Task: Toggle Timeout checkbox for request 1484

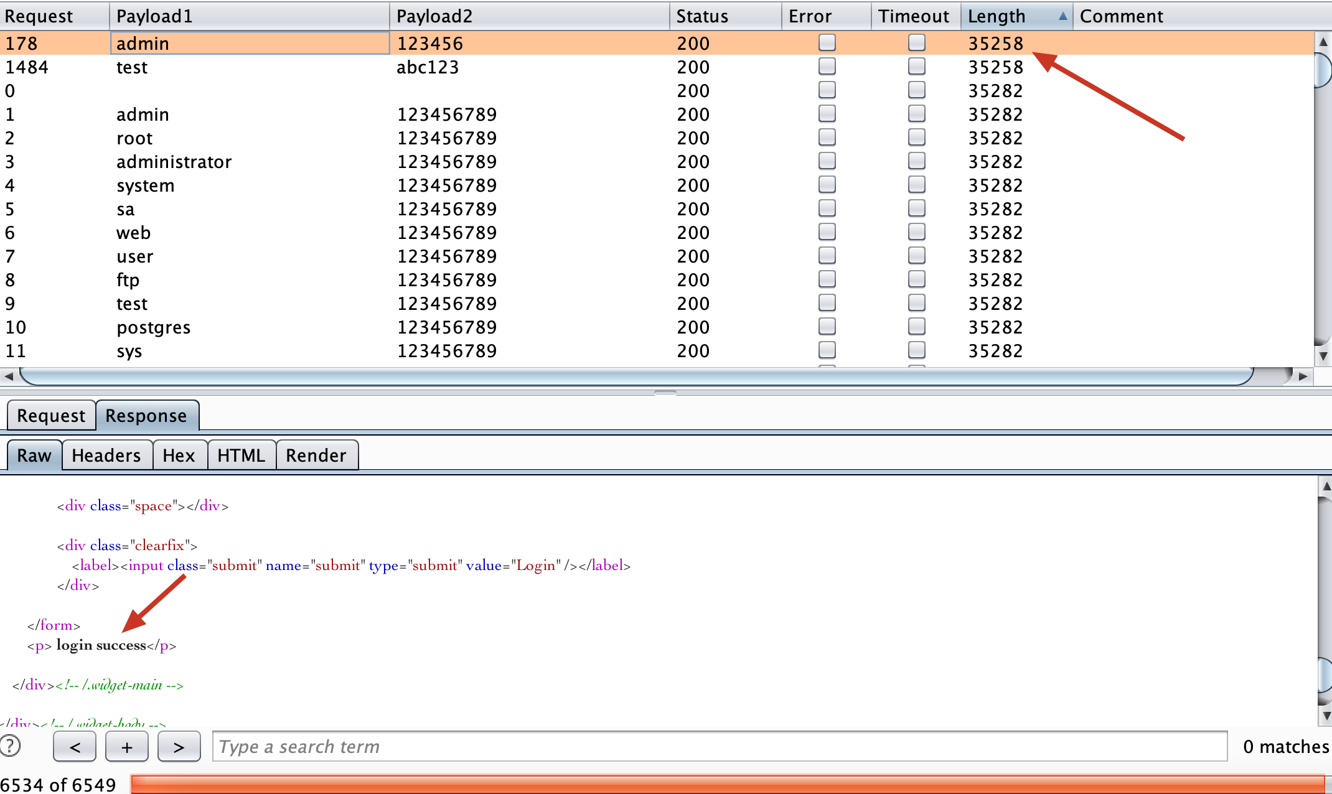Action: click(x=916, y=67)
